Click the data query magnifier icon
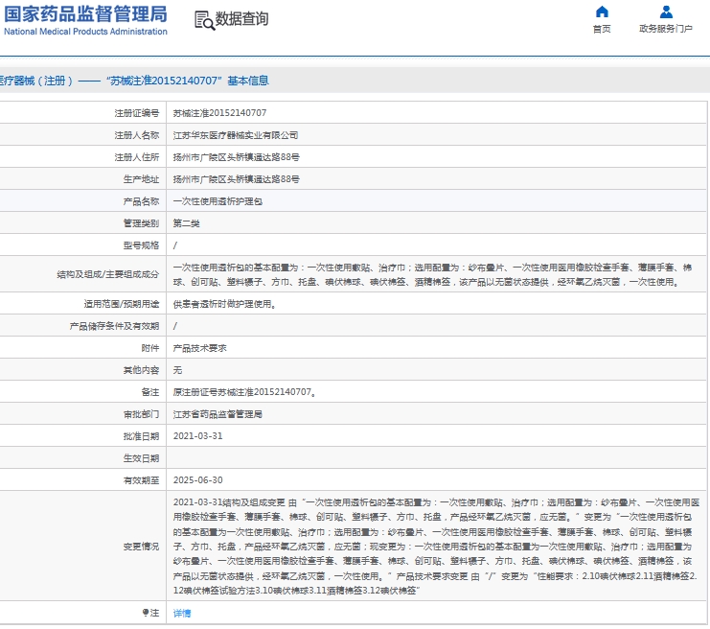 [x=205, y=21]
